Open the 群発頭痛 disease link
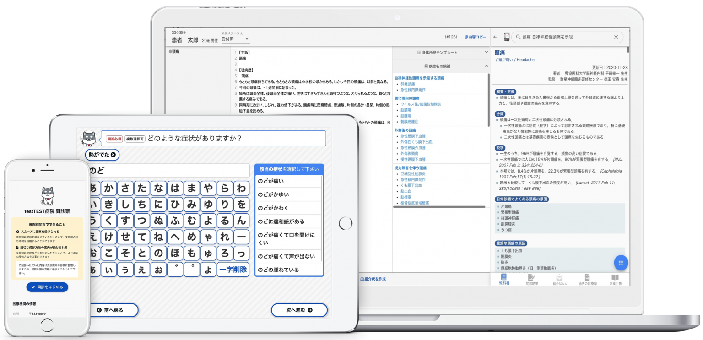703x340 pixels. [408, 84]
